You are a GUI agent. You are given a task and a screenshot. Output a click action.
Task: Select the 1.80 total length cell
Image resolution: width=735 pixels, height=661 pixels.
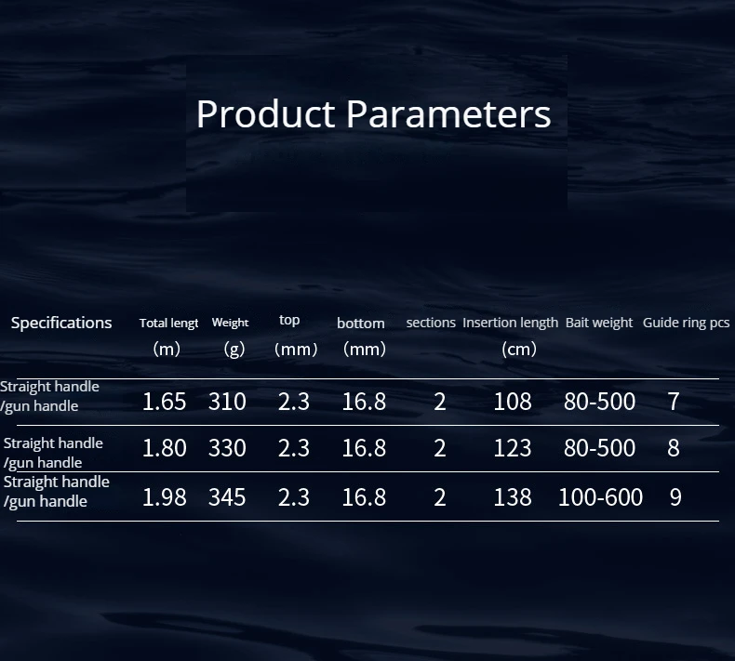pyautogui.click(x=164, y=448)
